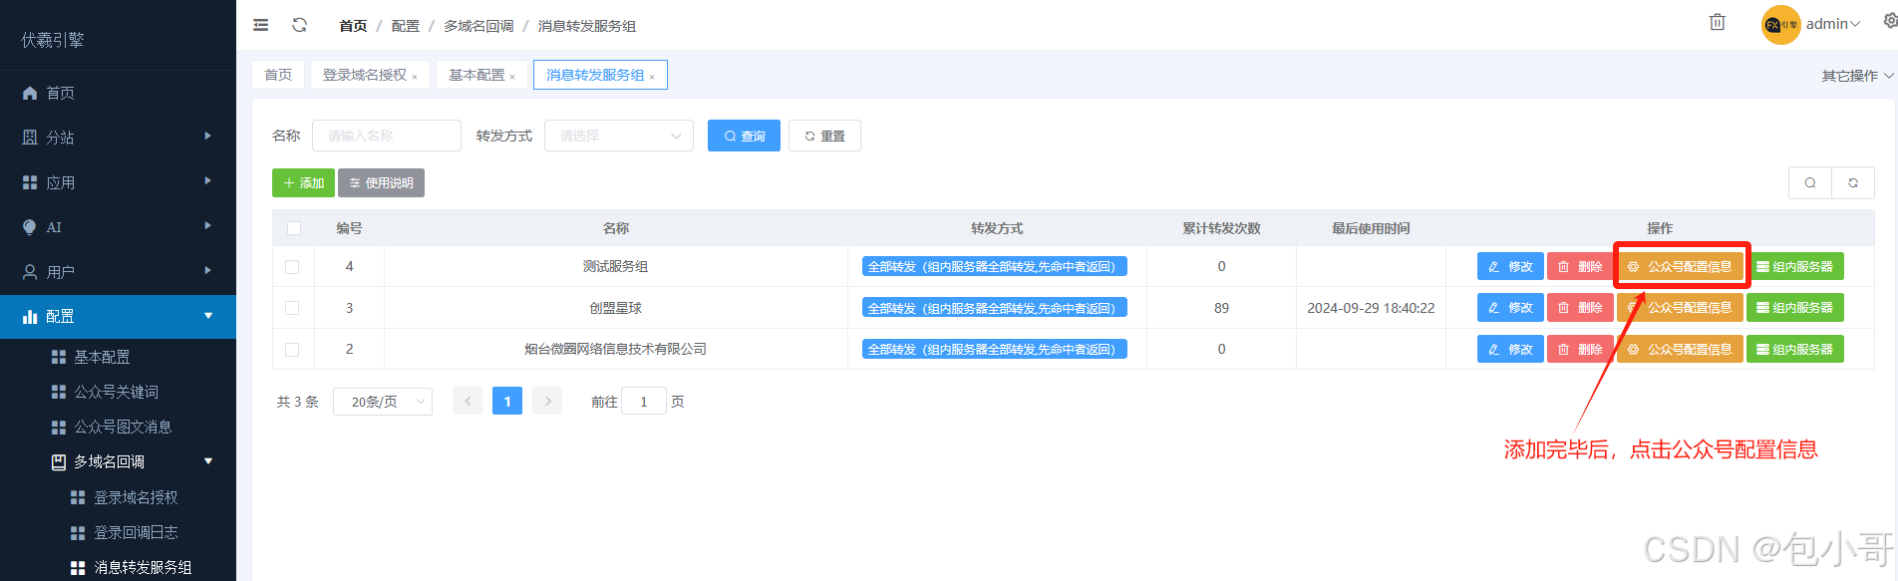1898x581 pixels.
Task: Click the table refresh icon at right
Action: [1853, 182]
